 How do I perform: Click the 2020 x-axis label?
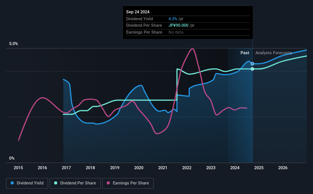click(x=139, y=168)
